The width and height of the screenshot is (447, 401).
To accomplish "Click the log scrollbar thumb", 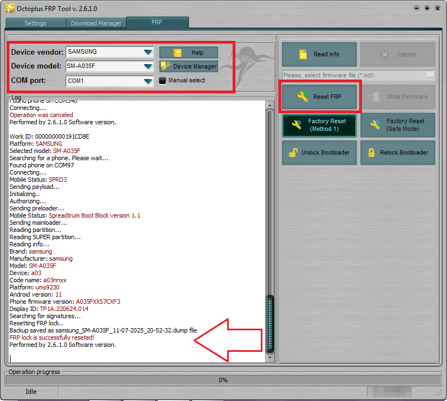I will click(x=270, y=324).
